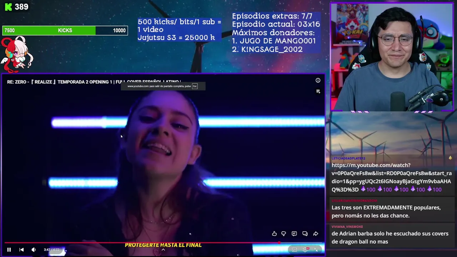Click the progress bar scrubber handle
This screenshot has width=457, height=257.
[x=279, y=242]
